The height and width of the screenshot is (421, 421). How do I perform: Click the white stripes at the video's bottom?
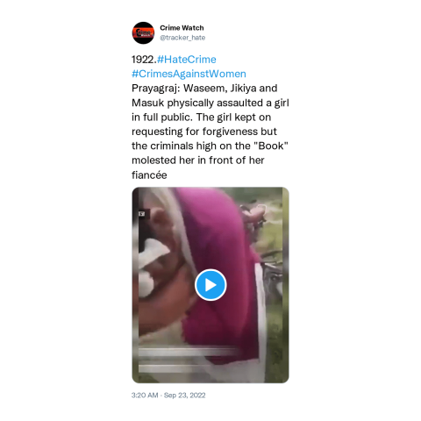coord(187,360)
